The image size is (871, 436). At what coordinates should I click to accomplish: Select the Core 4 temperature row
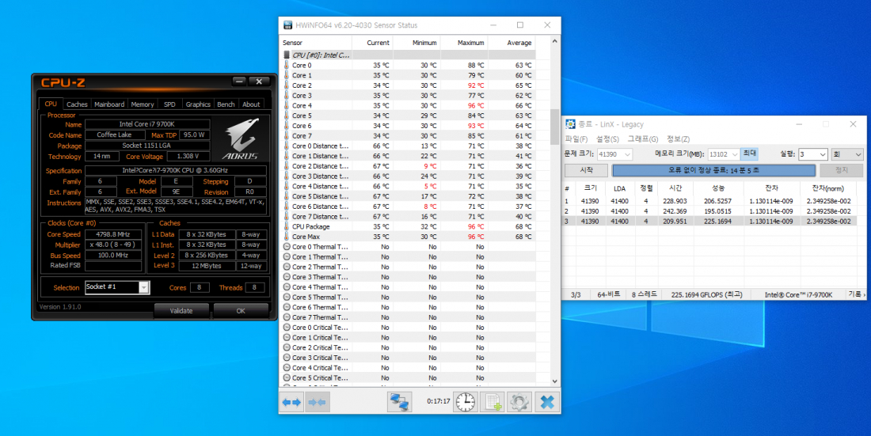[409, 105]
